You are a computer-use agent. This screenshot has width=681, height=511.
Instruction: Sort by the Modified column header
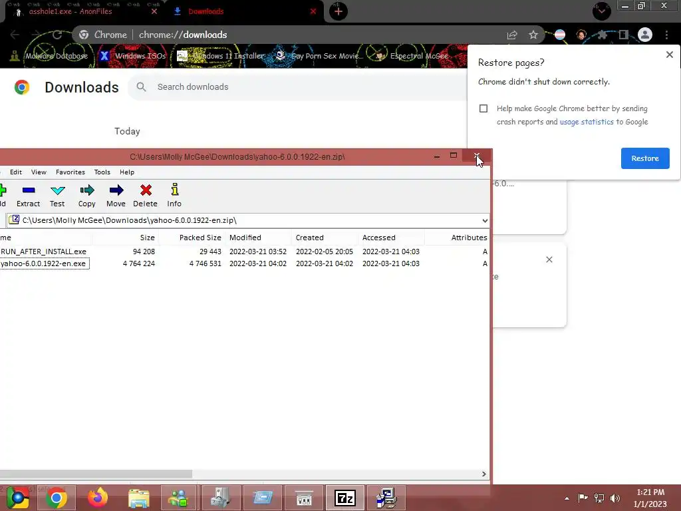259,238
